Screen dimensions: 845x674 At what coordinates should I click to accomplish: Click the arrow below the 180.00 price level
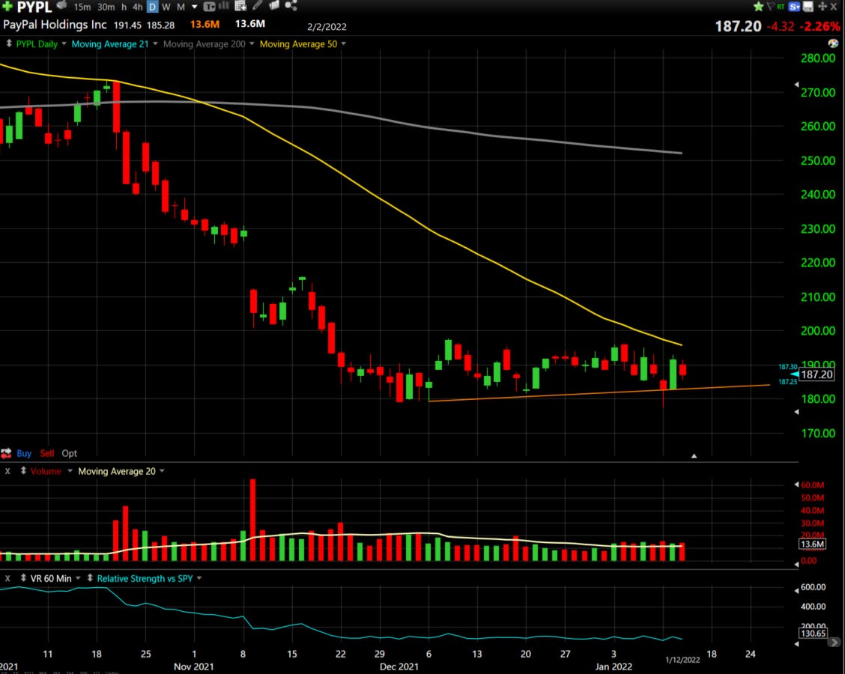pyautogui.click(x=796, y=412)
